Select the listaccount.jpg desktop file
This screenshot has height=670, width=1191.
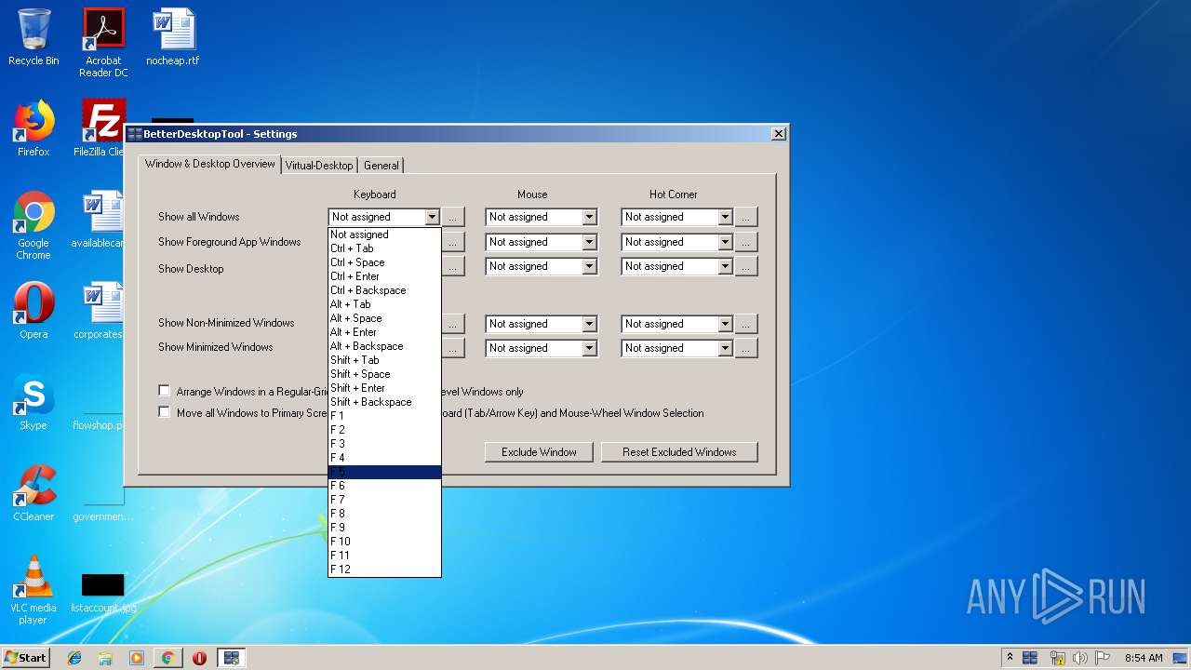click(x=103, y=593)
